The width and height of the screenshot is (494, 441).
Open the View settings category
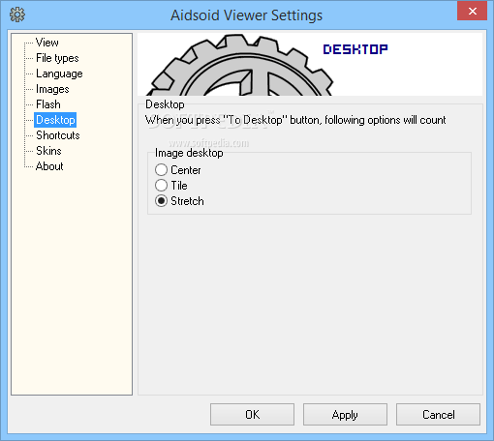47,43
